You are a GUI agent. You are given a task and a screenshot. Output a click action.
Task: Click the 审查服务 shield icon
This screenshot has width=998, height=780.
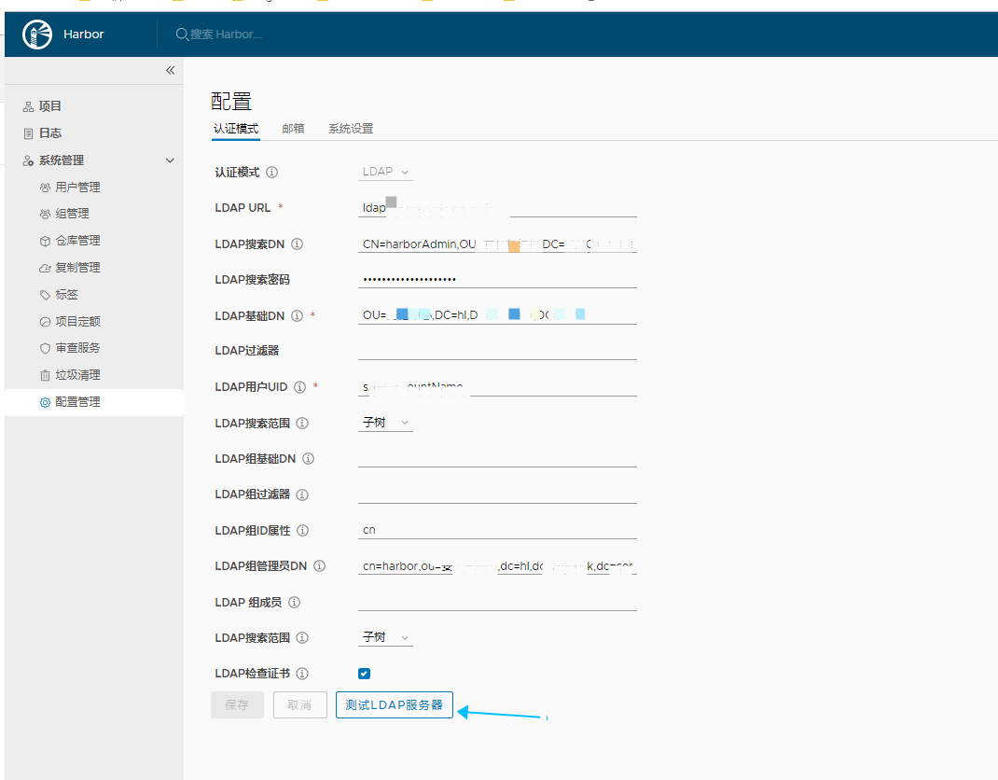(x=45, y=348)
